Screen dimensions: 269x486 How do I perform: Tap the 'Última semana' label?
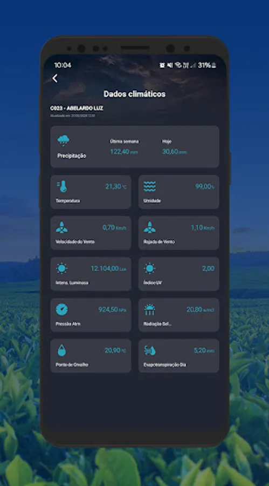(125, 141)
